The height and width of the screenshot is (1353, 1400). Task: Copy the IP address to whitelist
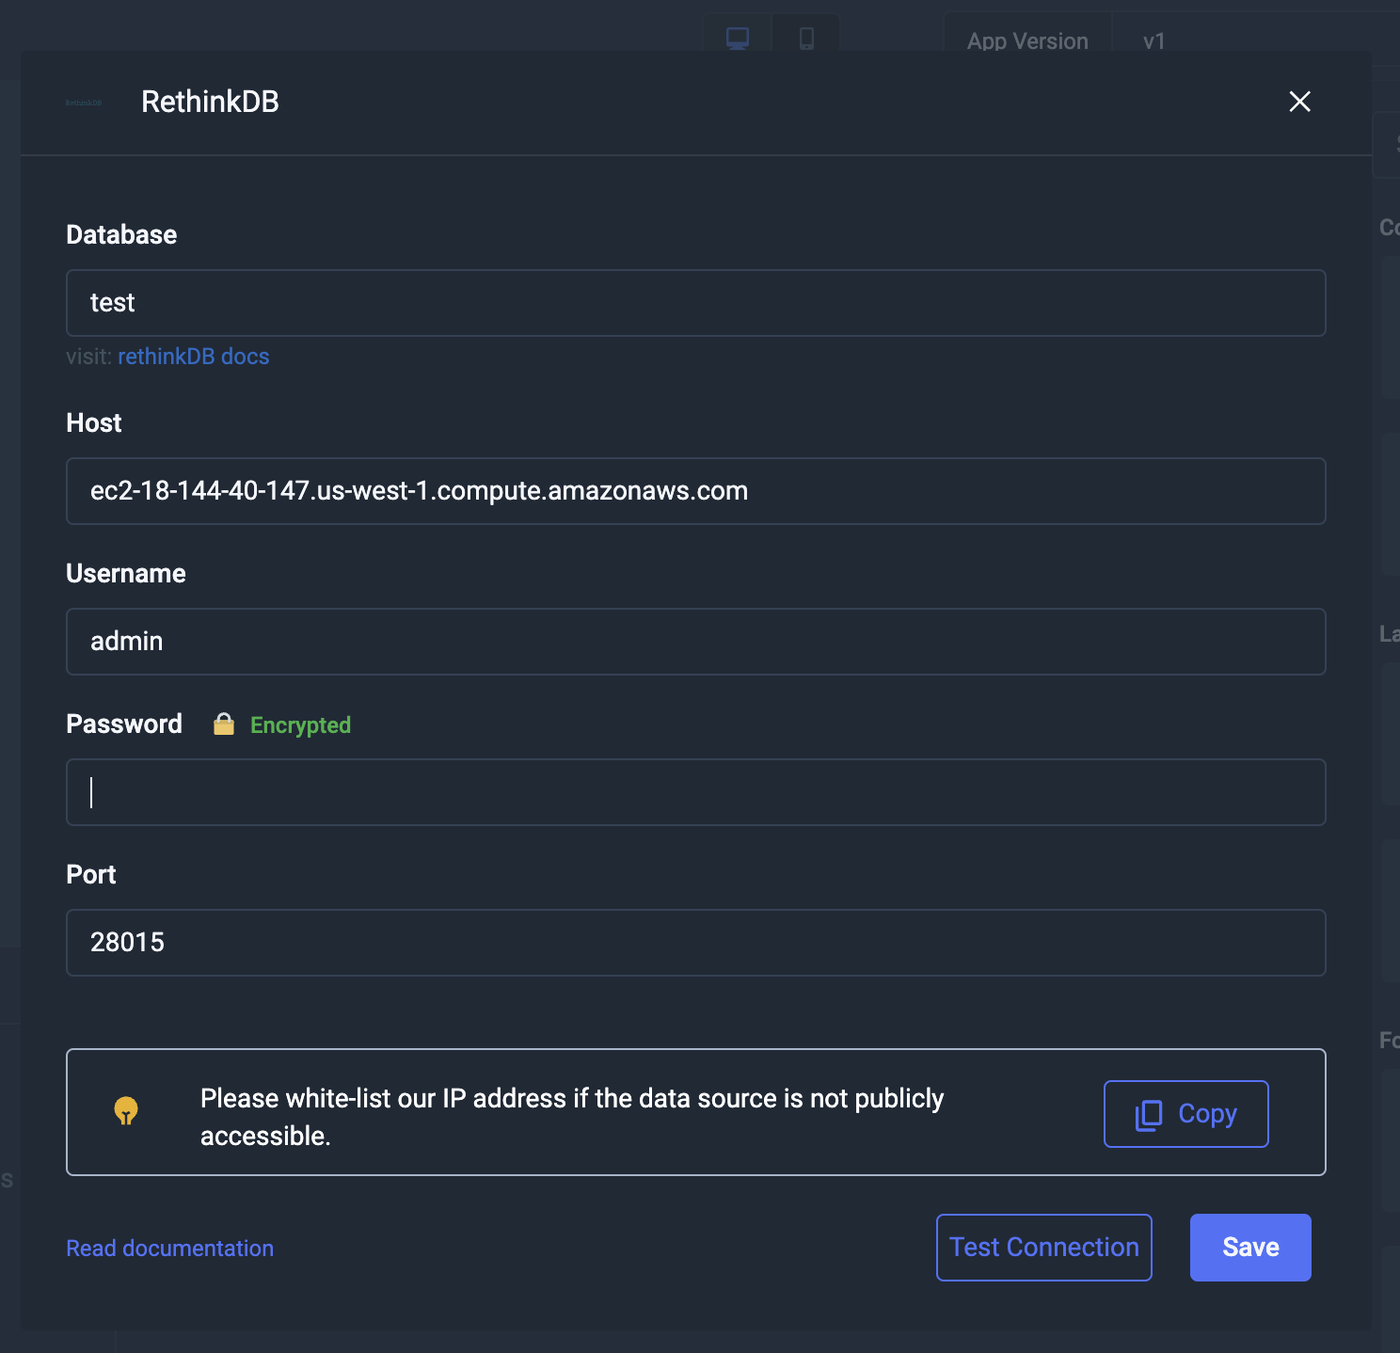click(1185, 1114)
